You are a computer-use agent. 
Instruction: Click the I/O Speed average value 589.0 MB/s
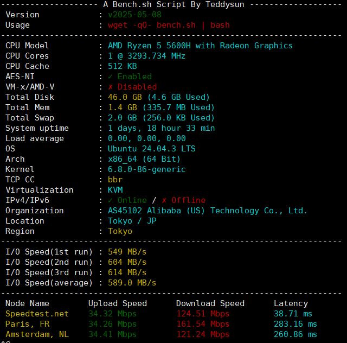pos(132,283)
